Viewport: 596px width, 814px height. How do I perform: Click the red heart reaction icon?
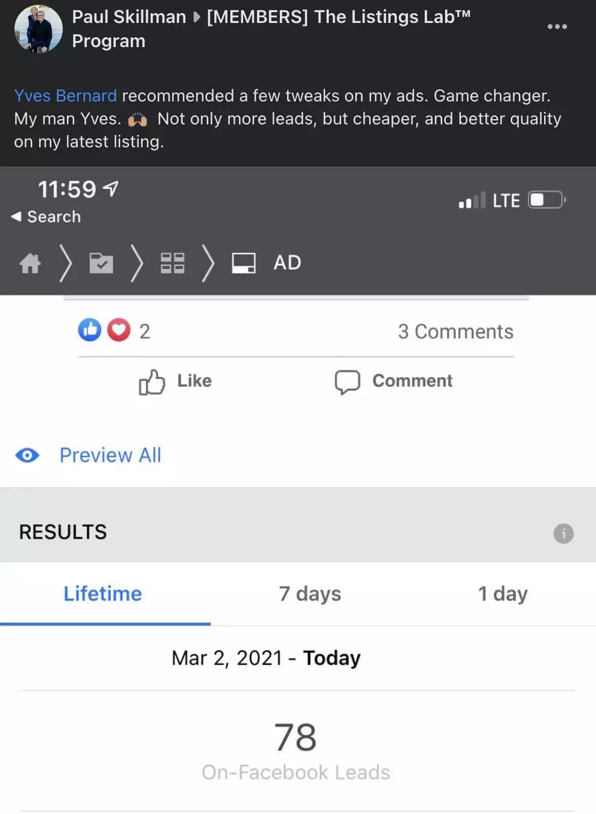point(119,330)
